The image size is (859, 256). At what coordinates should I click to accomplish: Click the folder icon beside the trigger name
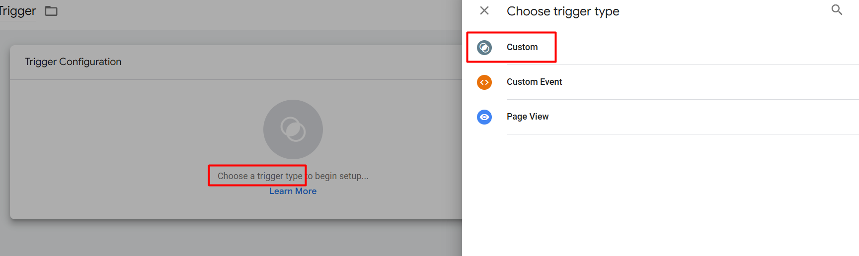(x=51, y=11)
